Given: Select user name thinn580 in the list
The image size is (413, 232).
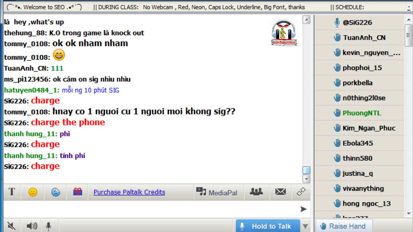Looking at the screenshot, I should [x=358, y=158].
